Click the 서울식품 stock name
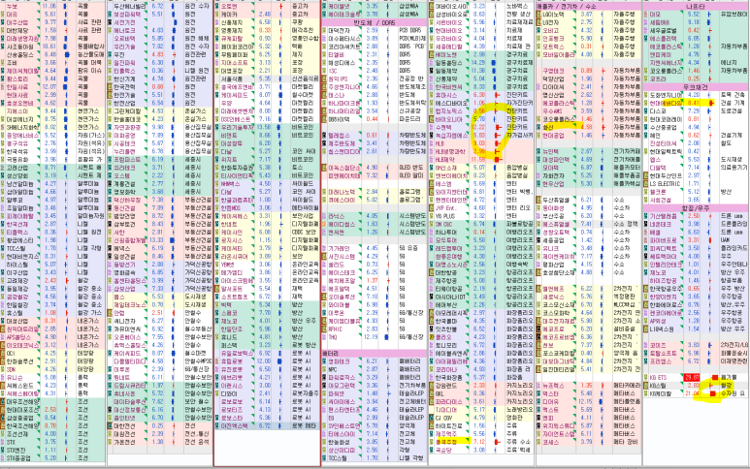750x469 pixels. 232,78
